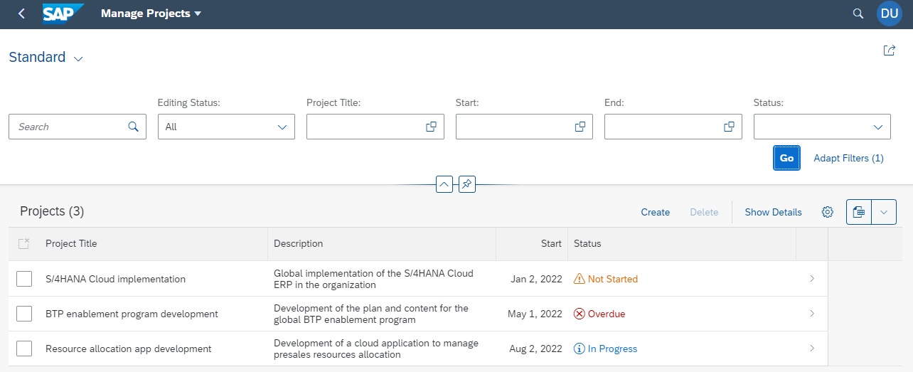
Task: Click the 'Not Started' status text
Action: point(613,279)
